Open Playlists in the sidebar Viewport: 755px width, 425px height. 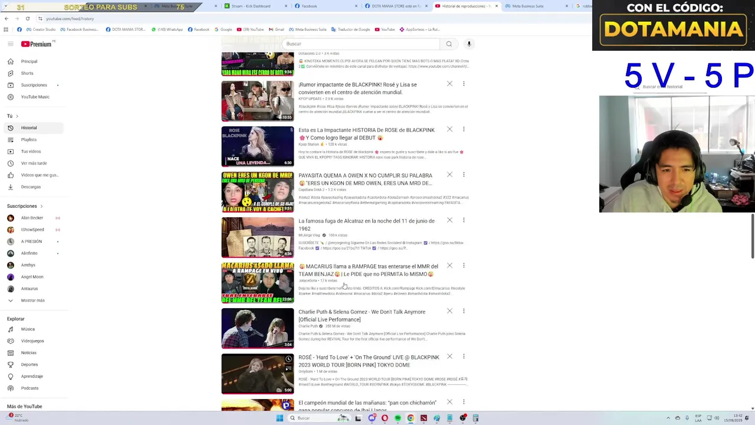click(x=29, y=139)
